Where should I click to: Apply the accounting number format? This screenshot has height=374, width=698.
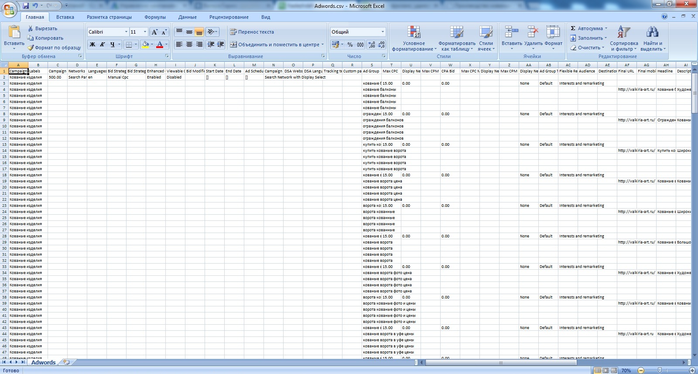click(x=335, y=45)
